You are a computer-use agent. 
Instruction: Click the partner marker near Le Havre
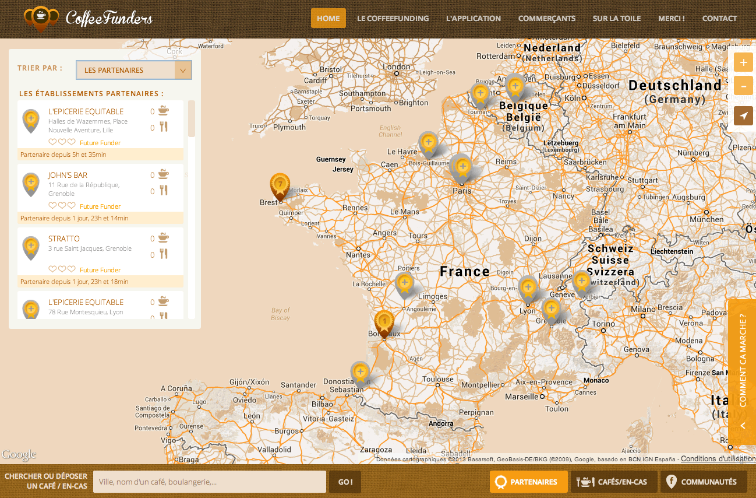click(429, 144)
